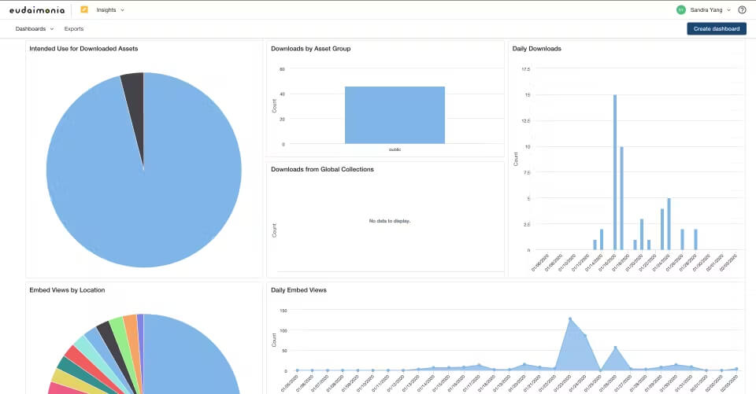Click the 17.5 tick on Daily Downloads axis
The image size is (756, 394).
coord(525,69)
